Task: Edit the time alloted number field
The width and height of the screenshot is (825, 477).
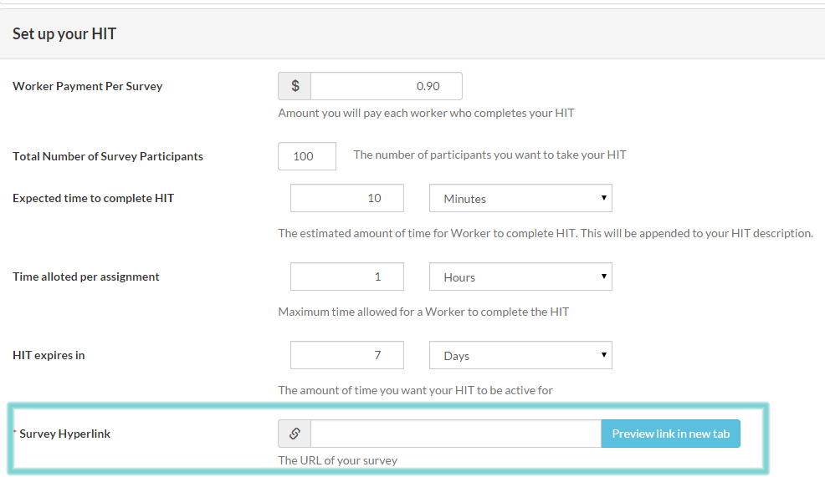Action: (x=347, y=277)
